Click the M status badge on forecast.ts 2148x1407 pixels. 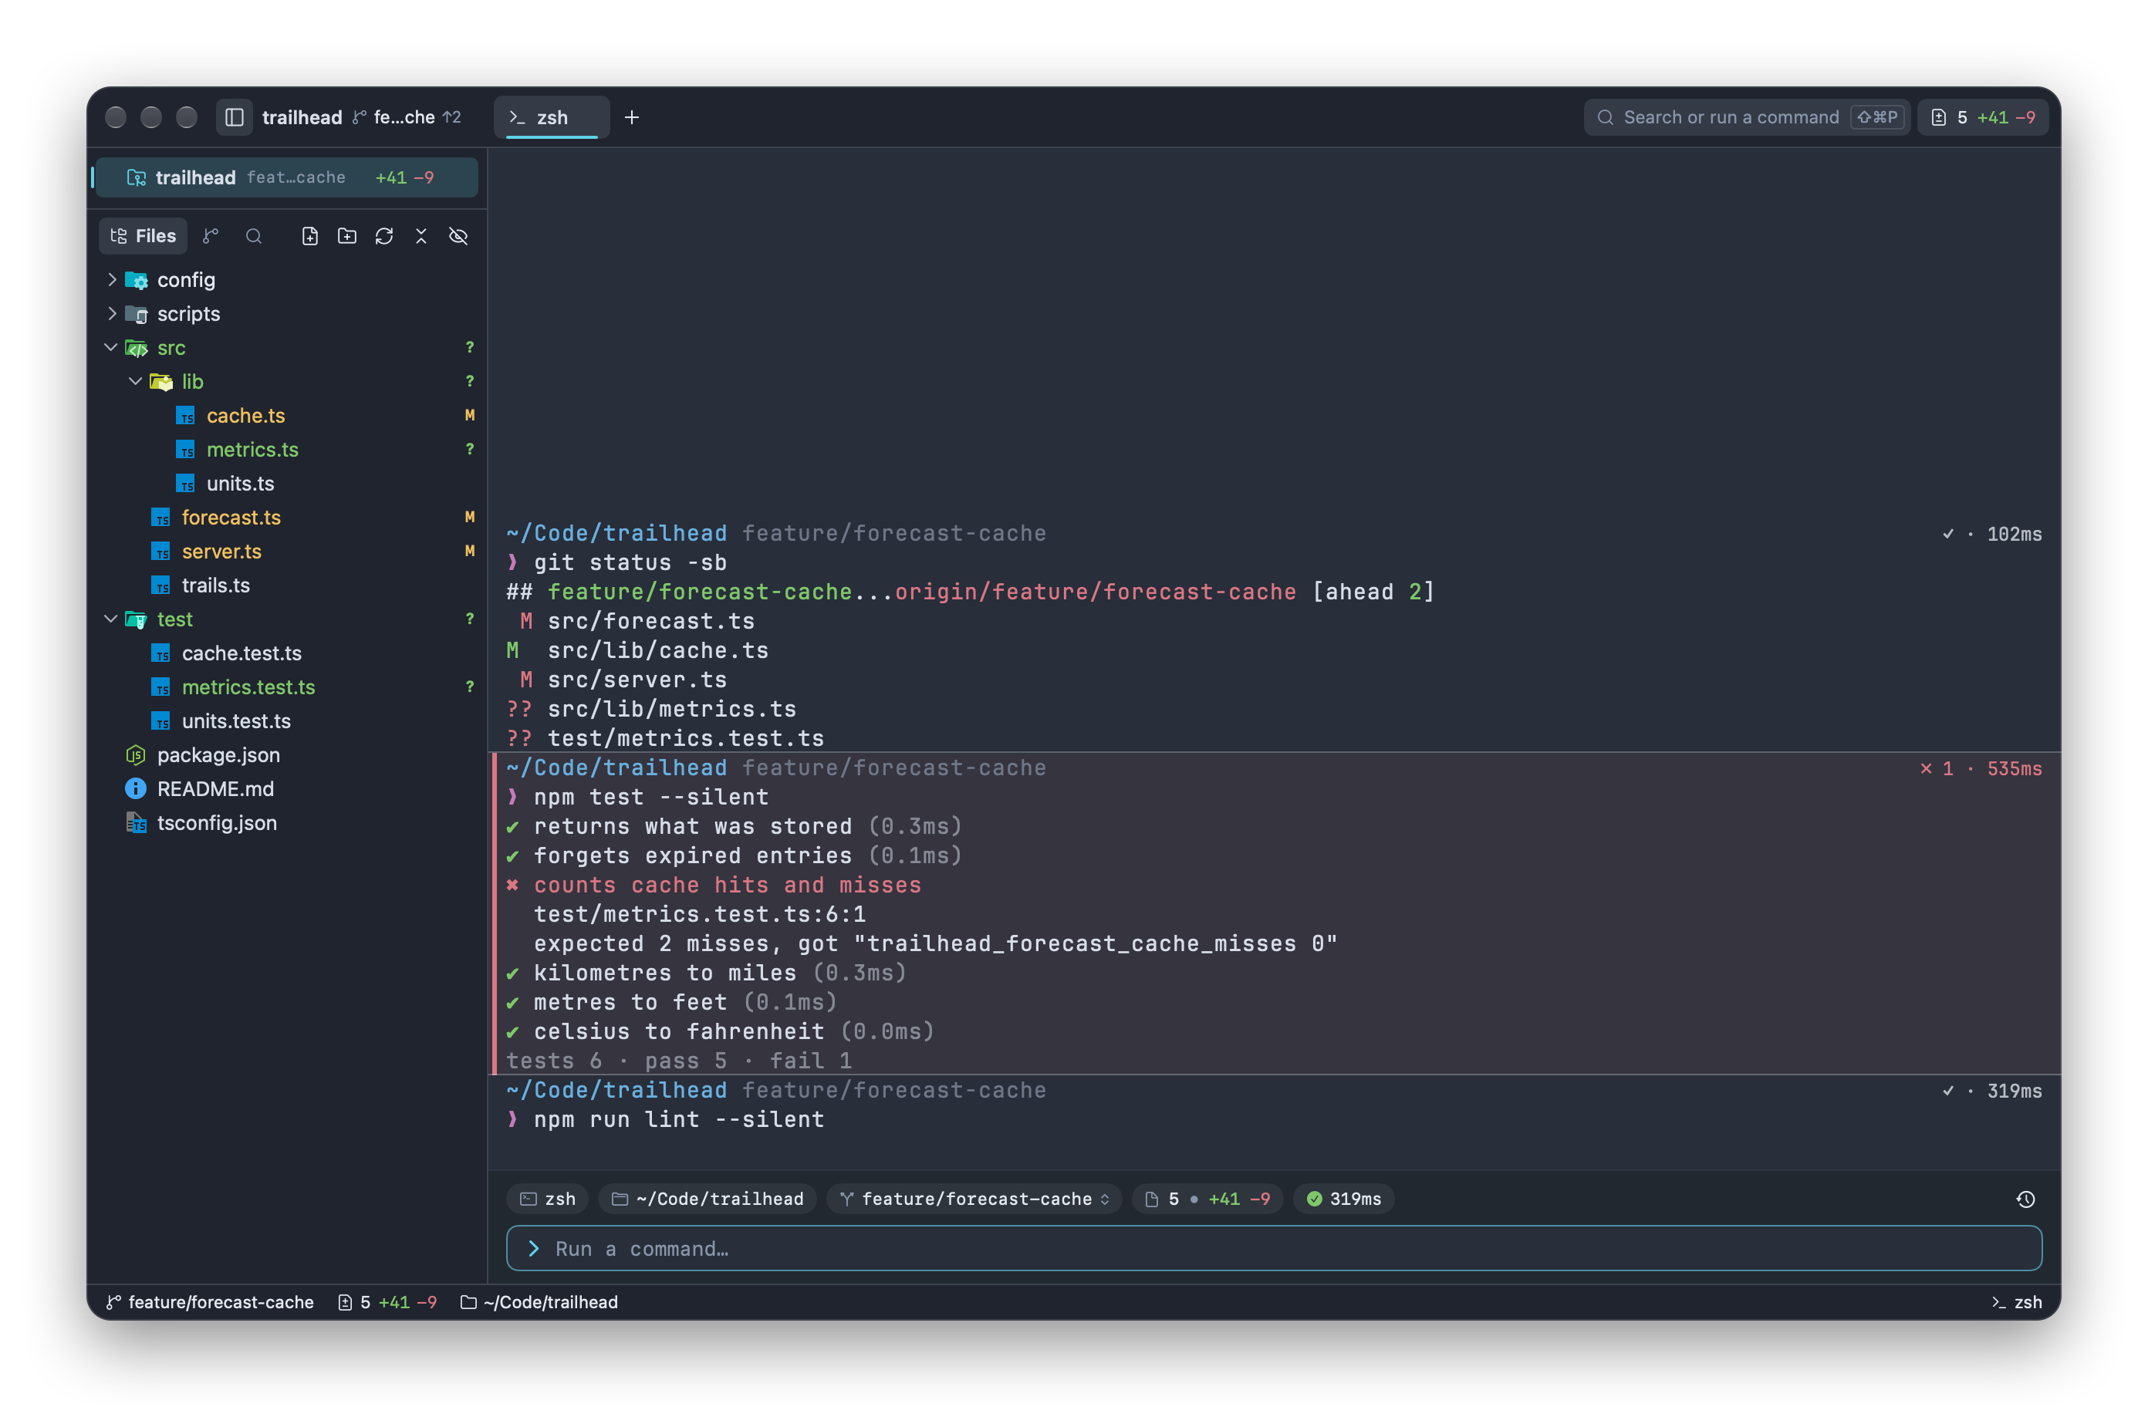(469, 517)
